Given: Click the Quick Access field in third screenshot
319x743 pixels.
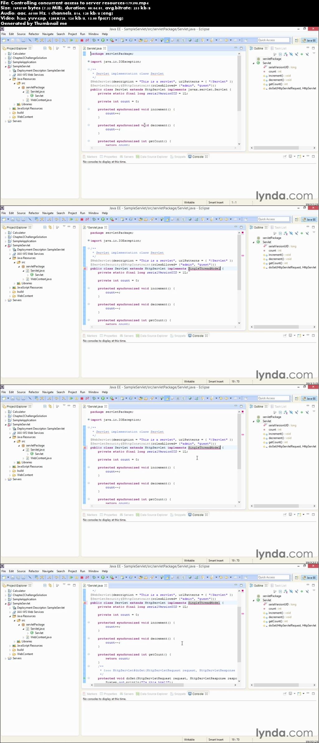Looking at the screenshot, I should point(274,398).
